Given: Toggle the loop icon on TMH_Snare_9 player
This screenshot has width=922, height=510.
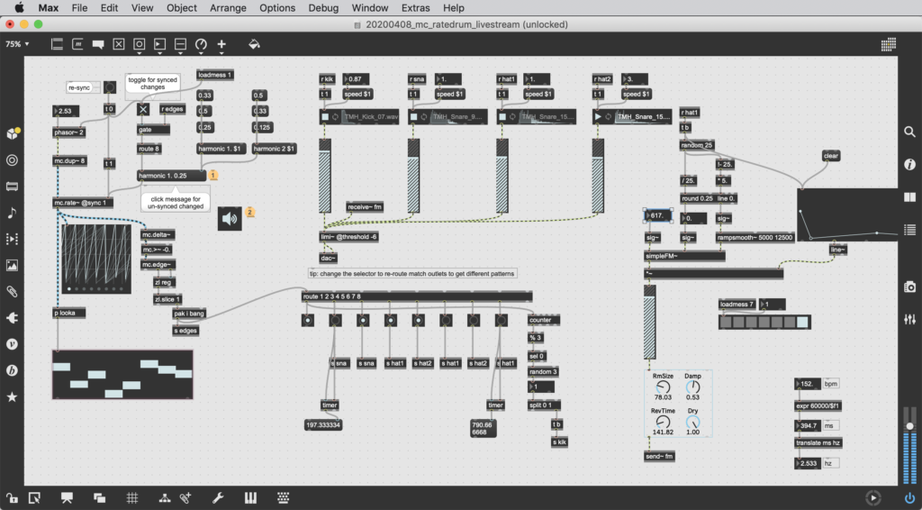Looking at the screenshot, I should click(424, 116).
